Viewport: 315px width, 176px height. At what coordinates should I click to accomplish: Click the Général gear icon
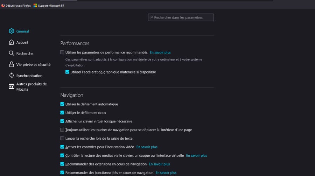point(12,31)
